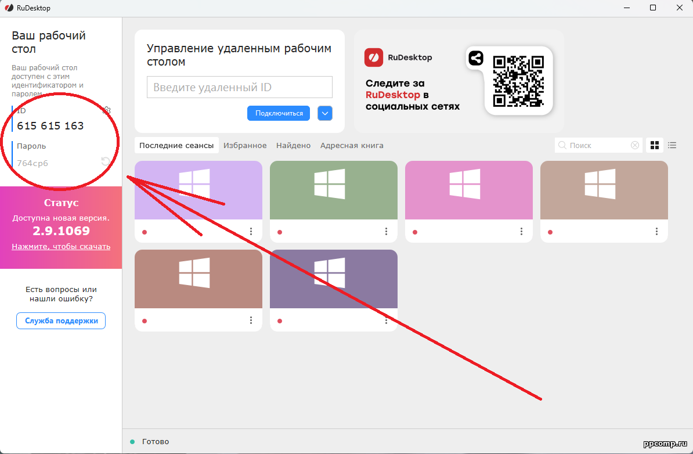
Task: Open three-dot menu on pink session card
Action: click(521, 232)
